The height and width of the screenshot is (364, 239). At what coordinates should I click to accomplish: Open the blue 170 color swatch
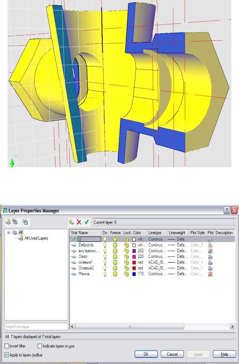pyautogui.click(x=134, y=274)
